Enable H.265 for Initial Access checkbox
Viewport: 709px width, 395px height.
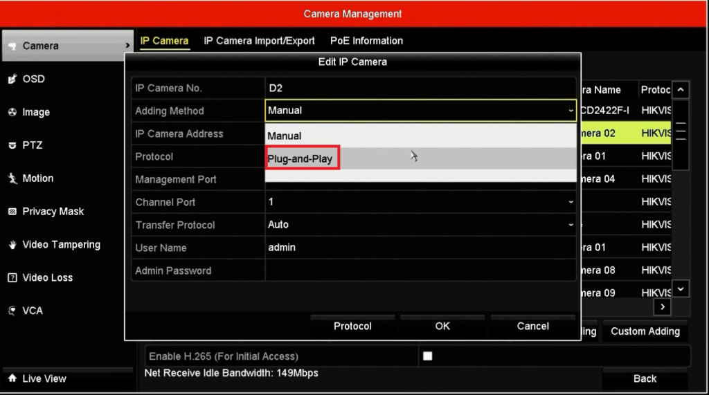[x=427, y=356]
